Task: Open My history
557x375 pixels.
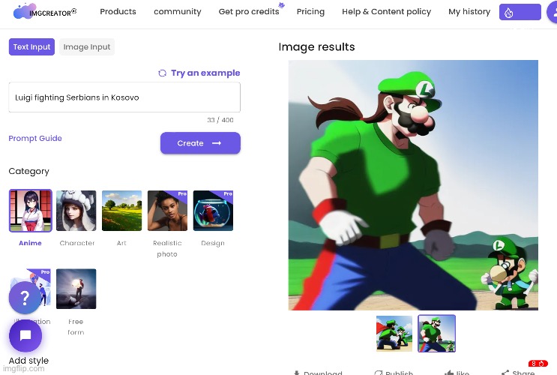Action: coord(469,12)
